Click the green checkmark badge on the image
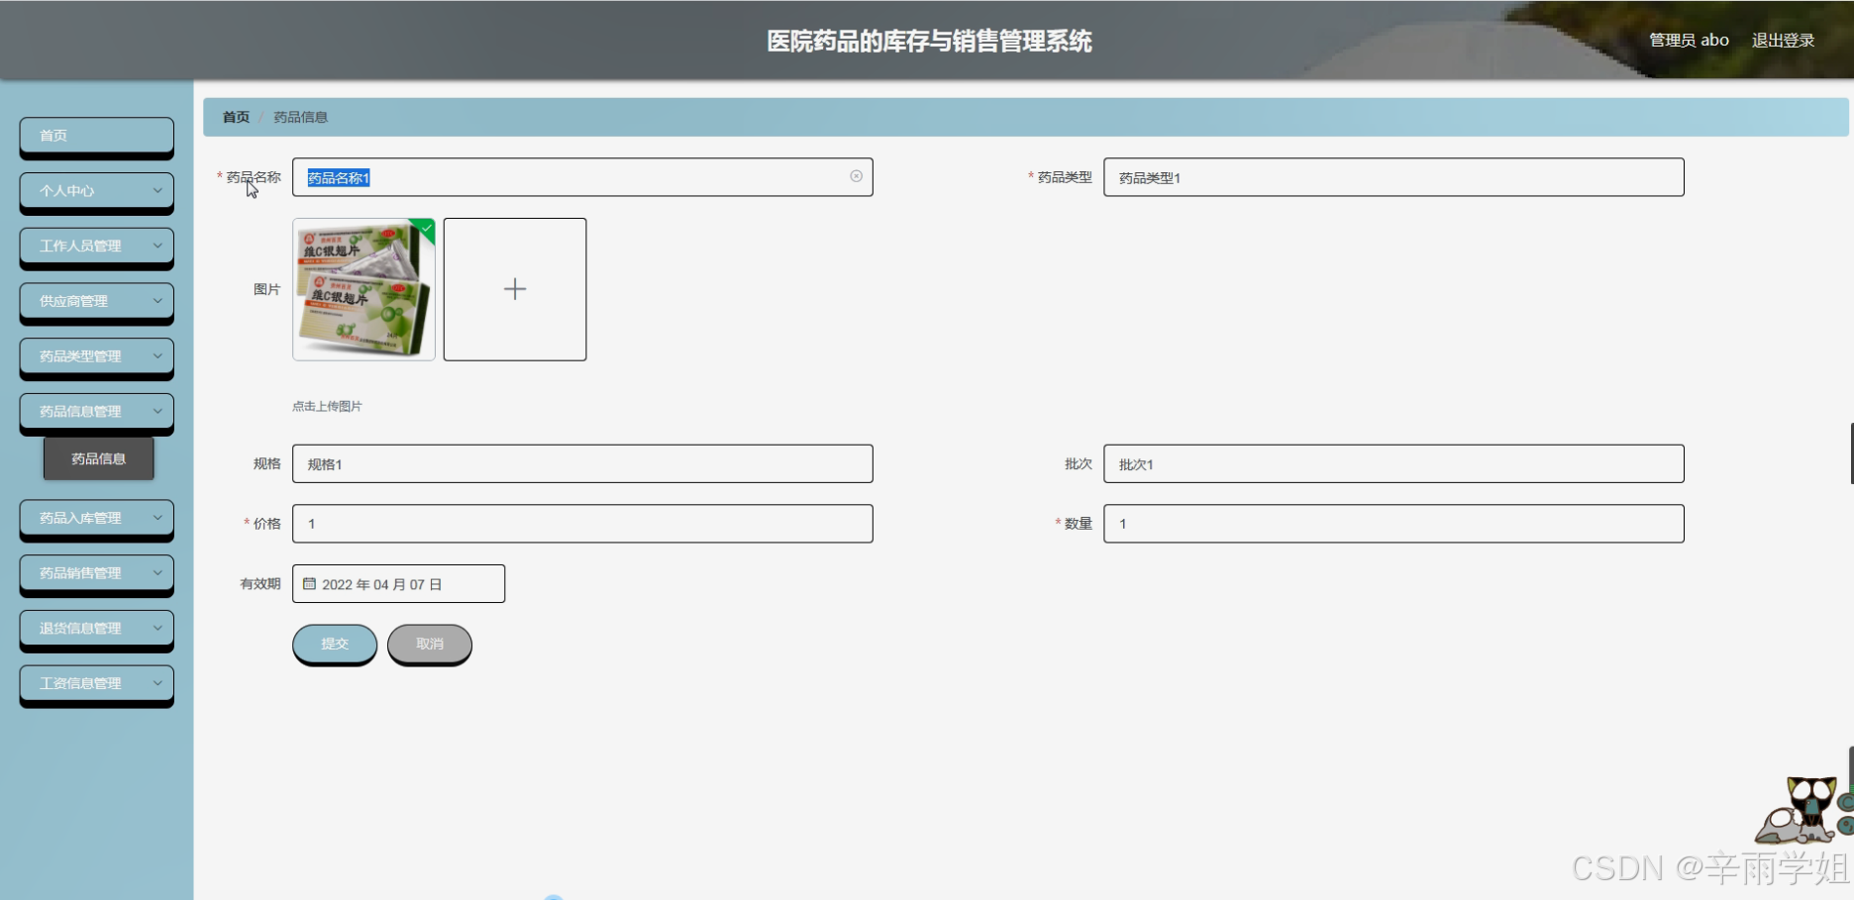Screen dimensions: 1854x900 coord(426,229)
